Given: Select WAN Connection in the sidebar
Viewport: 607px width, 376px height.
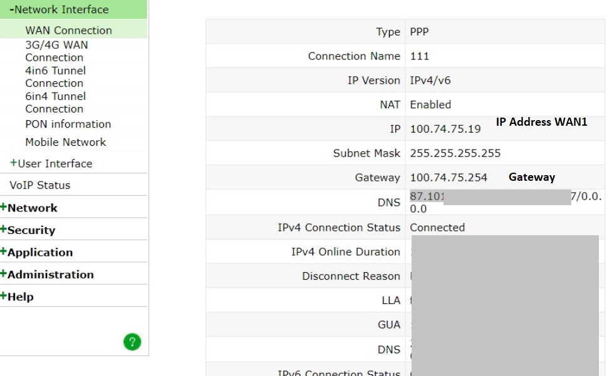Looking at the screenshot, I should (x=68, y=30).
